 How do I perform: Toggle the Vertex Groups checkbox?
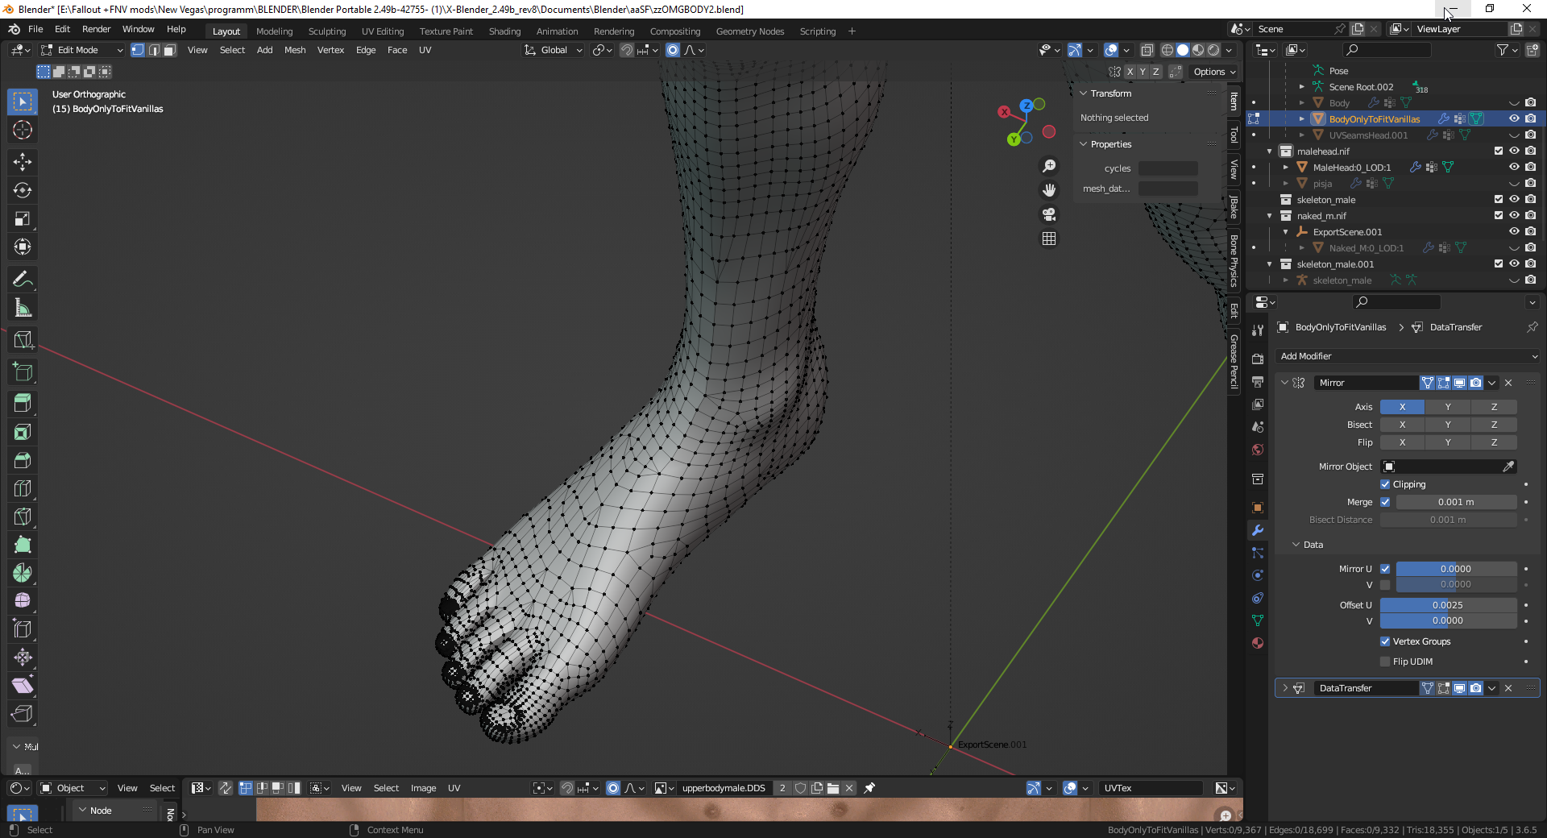[x=1385, y=641]
